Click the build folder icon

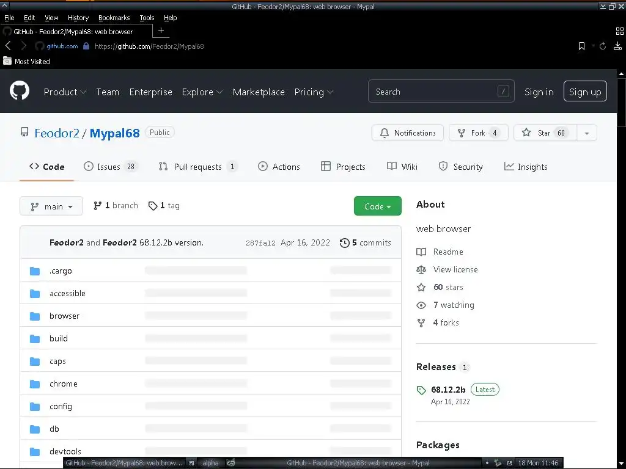pos(35,338)
